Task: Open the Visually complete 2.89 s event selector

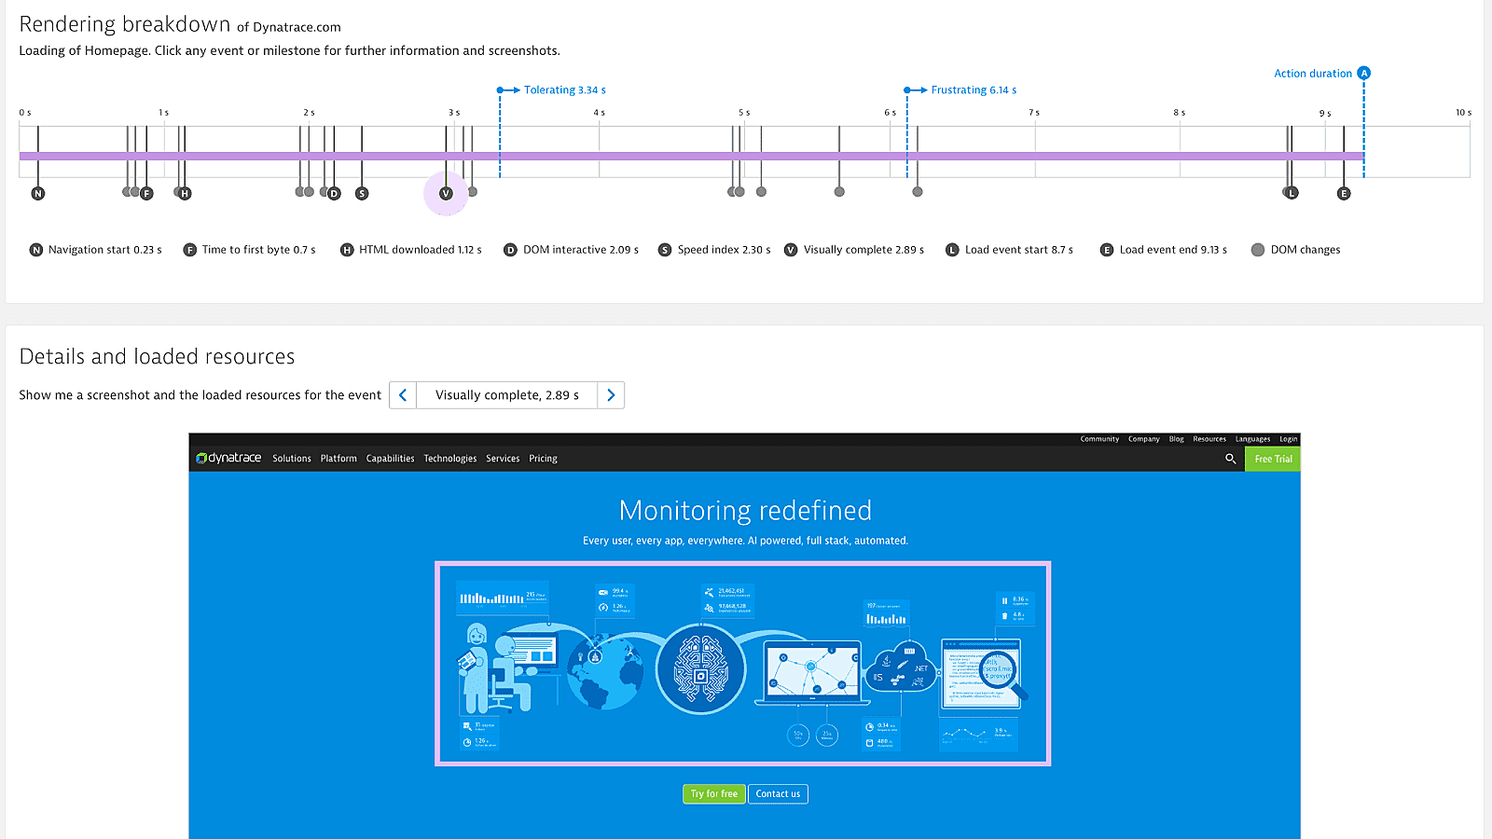Action: coord(506,395)
